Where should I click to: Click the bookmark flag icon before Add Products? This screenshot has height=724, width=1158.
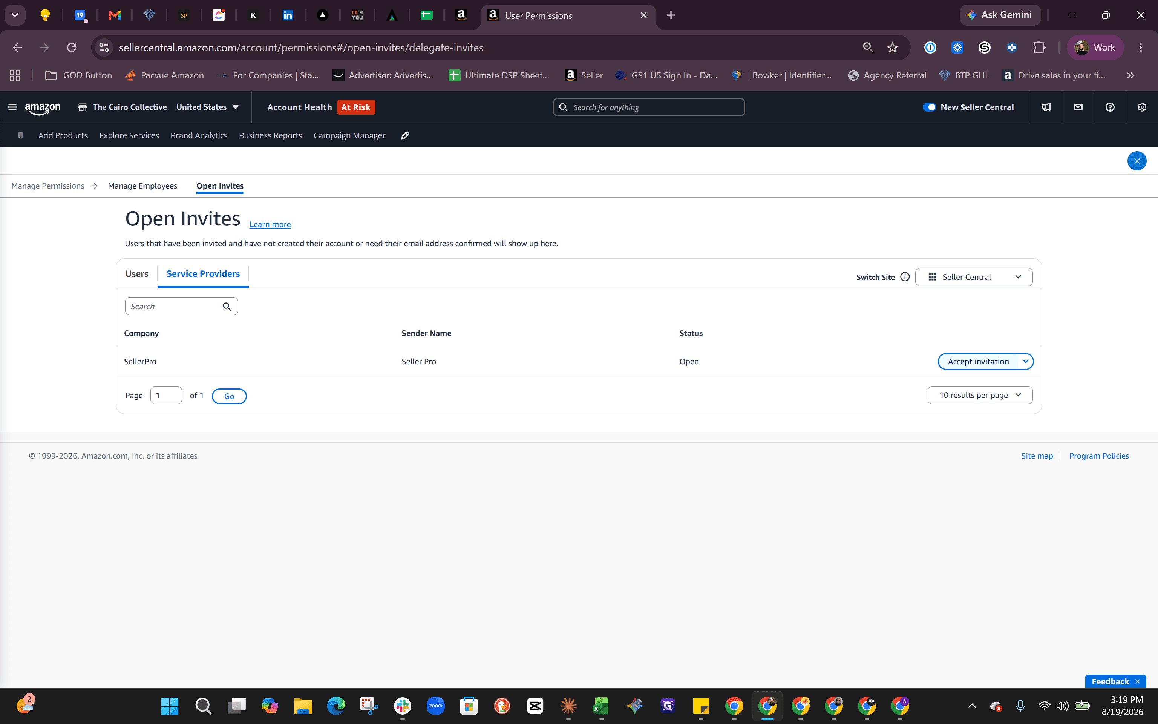coord(20,135)
